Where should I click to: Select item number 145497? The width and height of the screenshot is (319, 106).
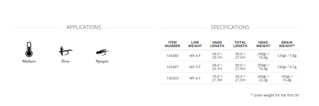pyautogui.click(x=172, y=67)
